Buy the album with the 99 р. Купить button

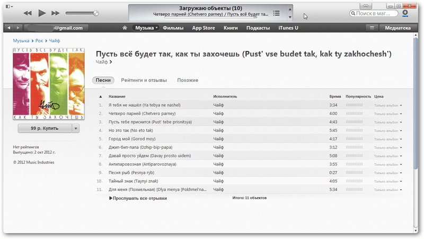44,128
